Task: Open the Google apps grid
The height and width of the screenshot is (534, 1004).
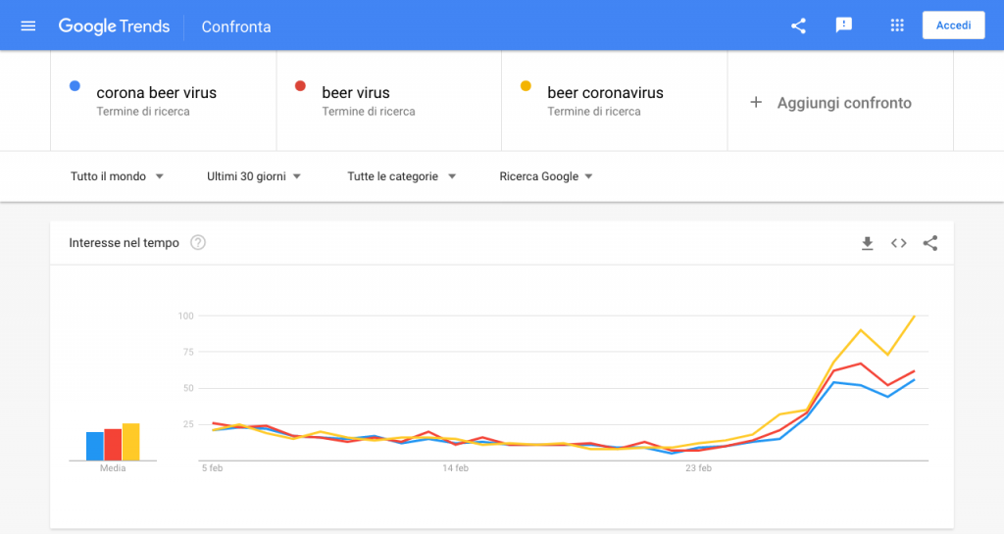Action: 896,26
